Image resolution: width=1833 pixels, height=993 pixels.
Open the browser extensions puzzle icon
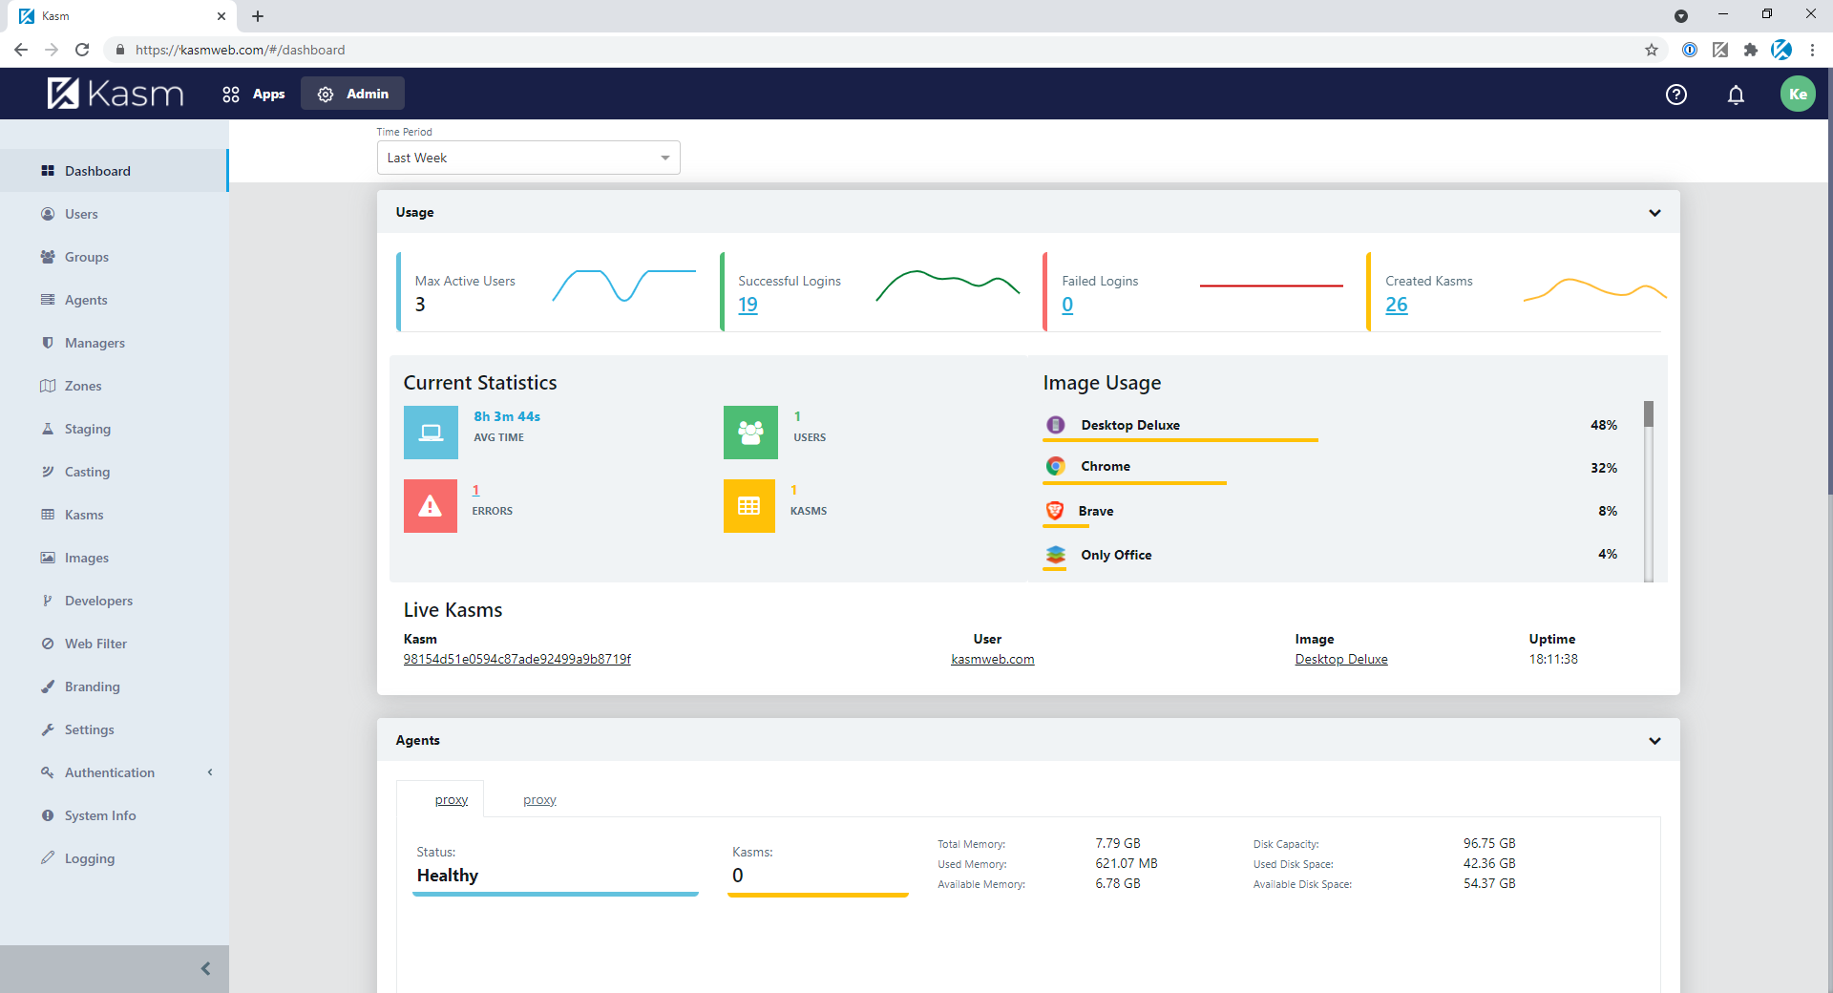click(x=1750, y=50)
